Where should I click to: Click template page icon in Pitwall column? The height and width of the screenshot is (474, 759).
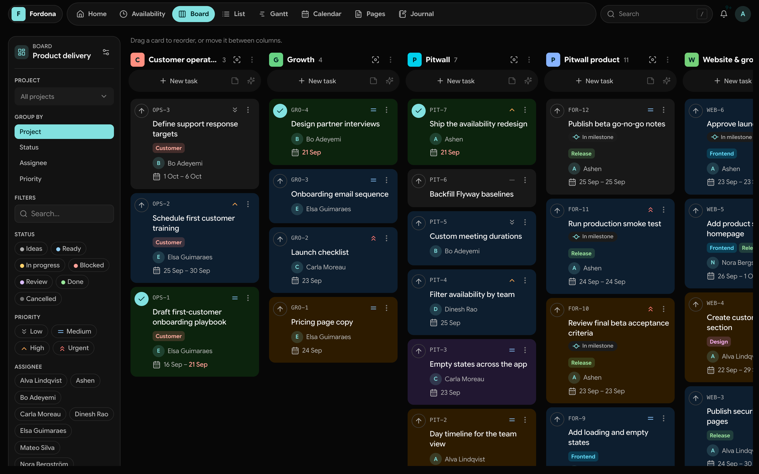click(512, 81)
